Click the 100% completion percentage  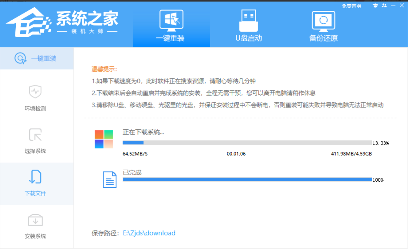click(378, 180)
